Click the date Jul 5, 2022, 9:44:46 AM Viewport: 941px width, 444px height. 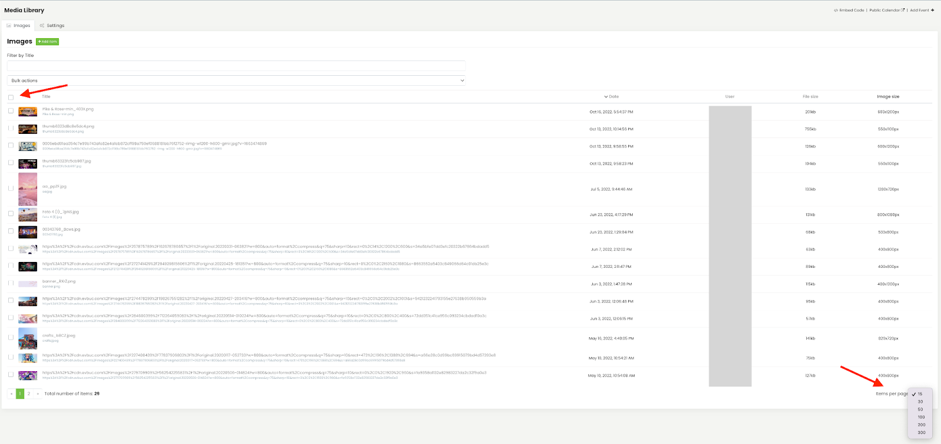click(x=611, y=189)
